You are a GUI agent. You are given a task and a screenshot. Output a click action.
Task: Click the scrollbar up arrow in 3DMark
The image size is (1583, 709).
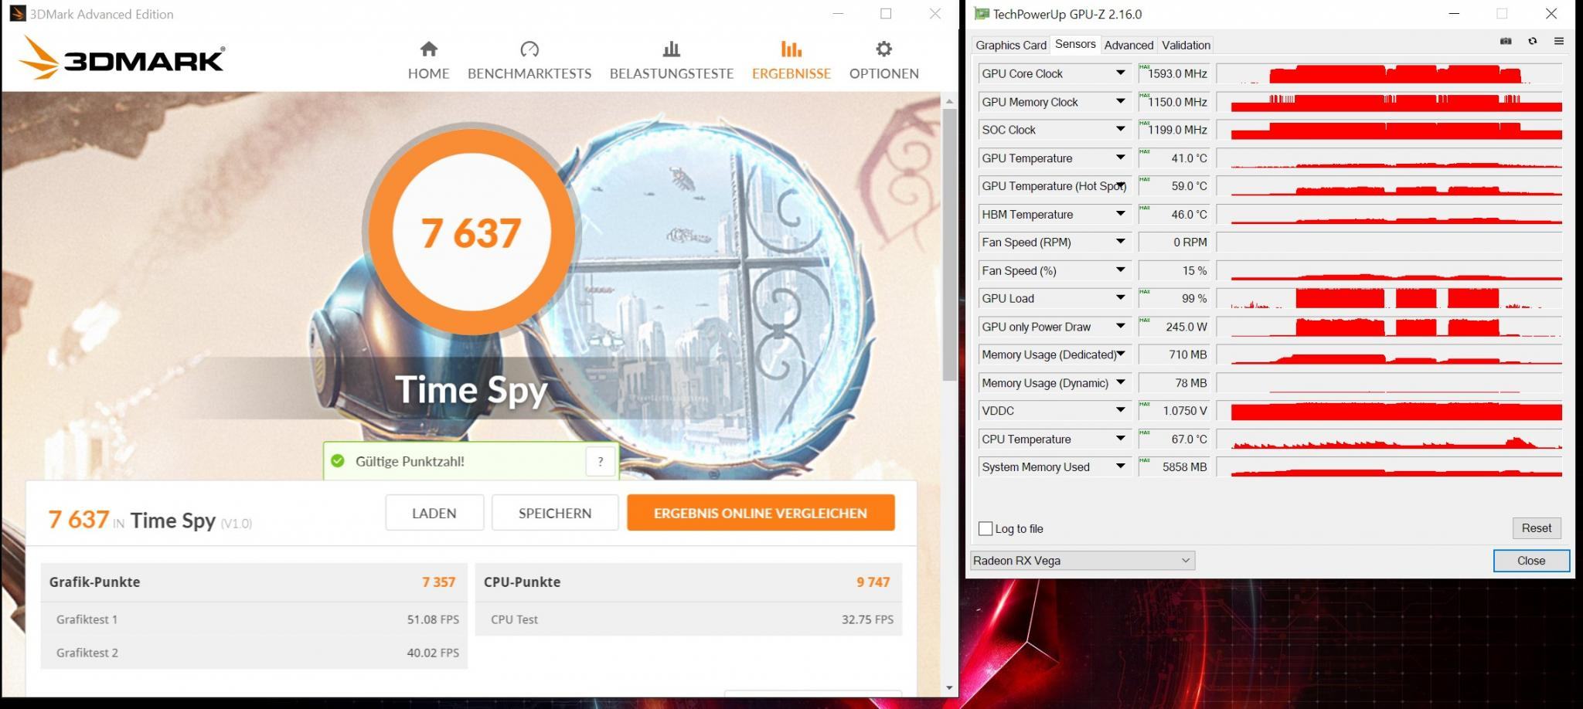tap(949, 101)
